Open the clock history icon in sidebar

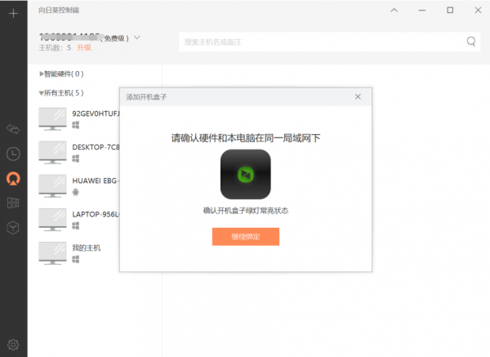13,154
